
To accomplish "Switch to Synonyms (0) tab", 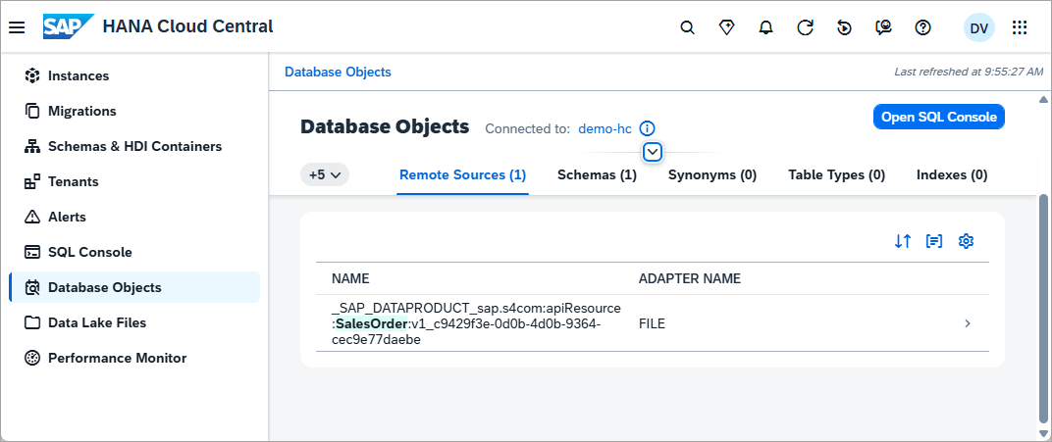I will click(x=712, y=175).
